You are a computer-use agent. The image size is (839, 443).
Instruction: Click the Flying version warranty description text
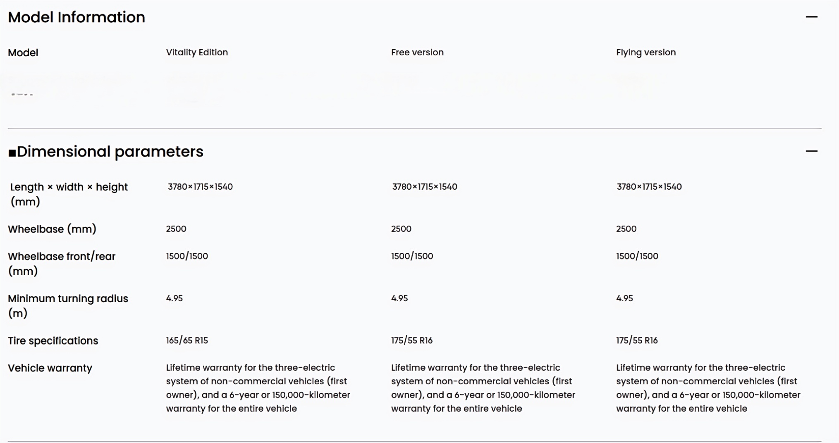point(708,388)
